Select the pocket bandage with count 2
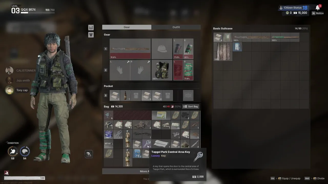The image size is (328, 184). [x=115, y=95]
